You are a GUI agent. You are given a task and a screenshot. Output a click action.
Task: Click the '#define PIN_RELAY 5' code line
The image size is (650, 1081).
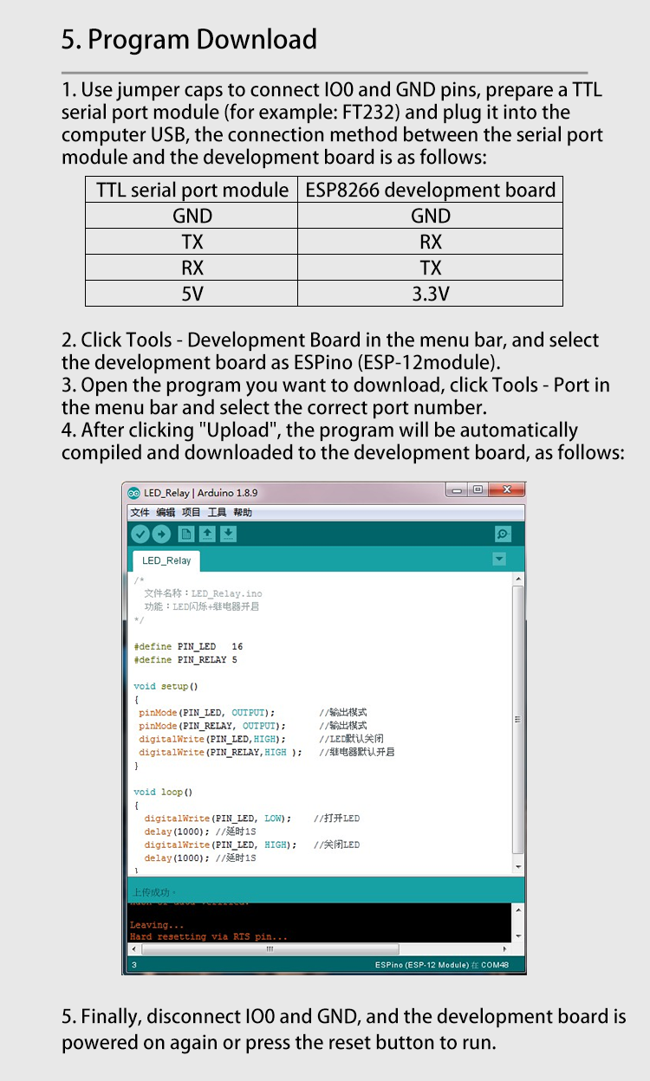(x=185, y=659)
